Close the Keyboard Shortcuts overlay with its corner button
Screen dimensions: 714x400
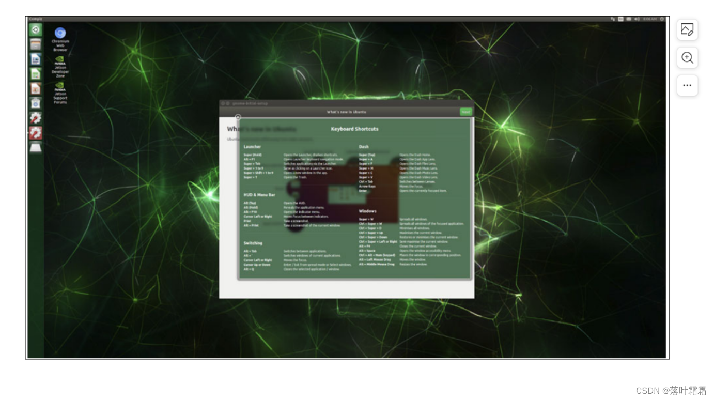coord(238,117)
